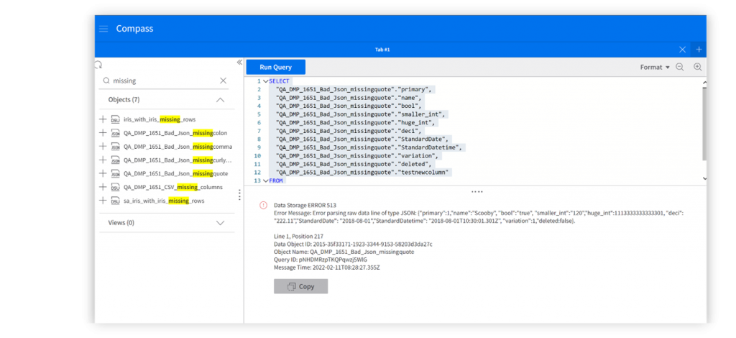
Task: Add a new query tab
Action: click(x=699, y=50)
